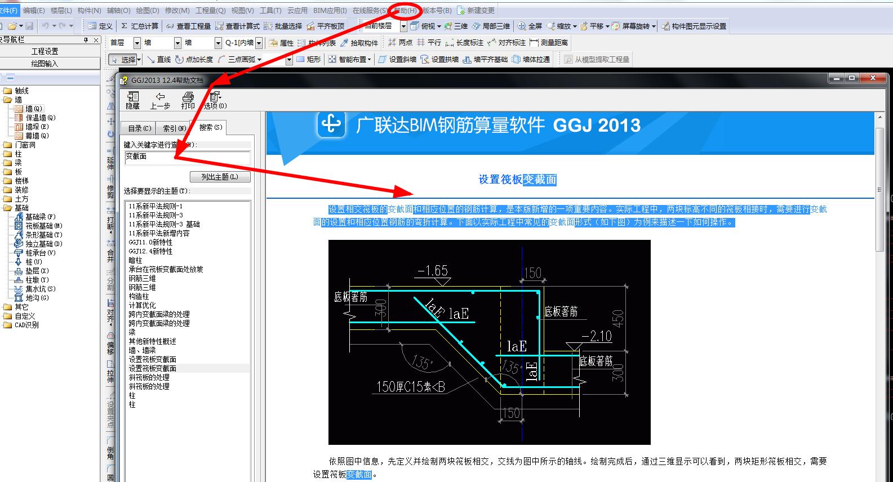Activate 批量选择 batch select tool
The image size is (893, 482).
pyautogui.click(x=283, y=26)
